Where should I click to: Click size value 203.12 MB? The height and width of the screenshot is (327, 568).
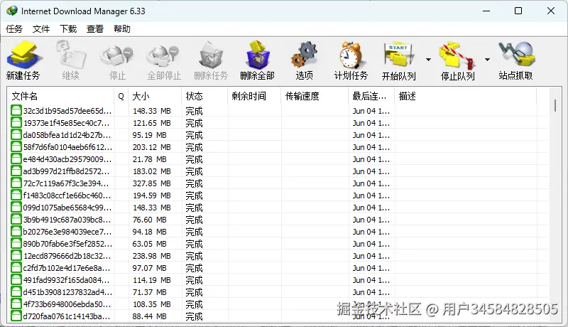(151, 147)
